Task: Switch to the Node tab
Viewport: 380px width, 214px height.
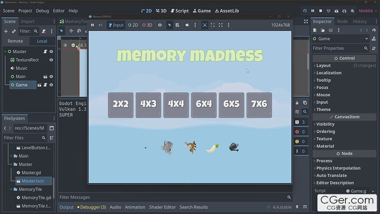Action: (342, 21)
